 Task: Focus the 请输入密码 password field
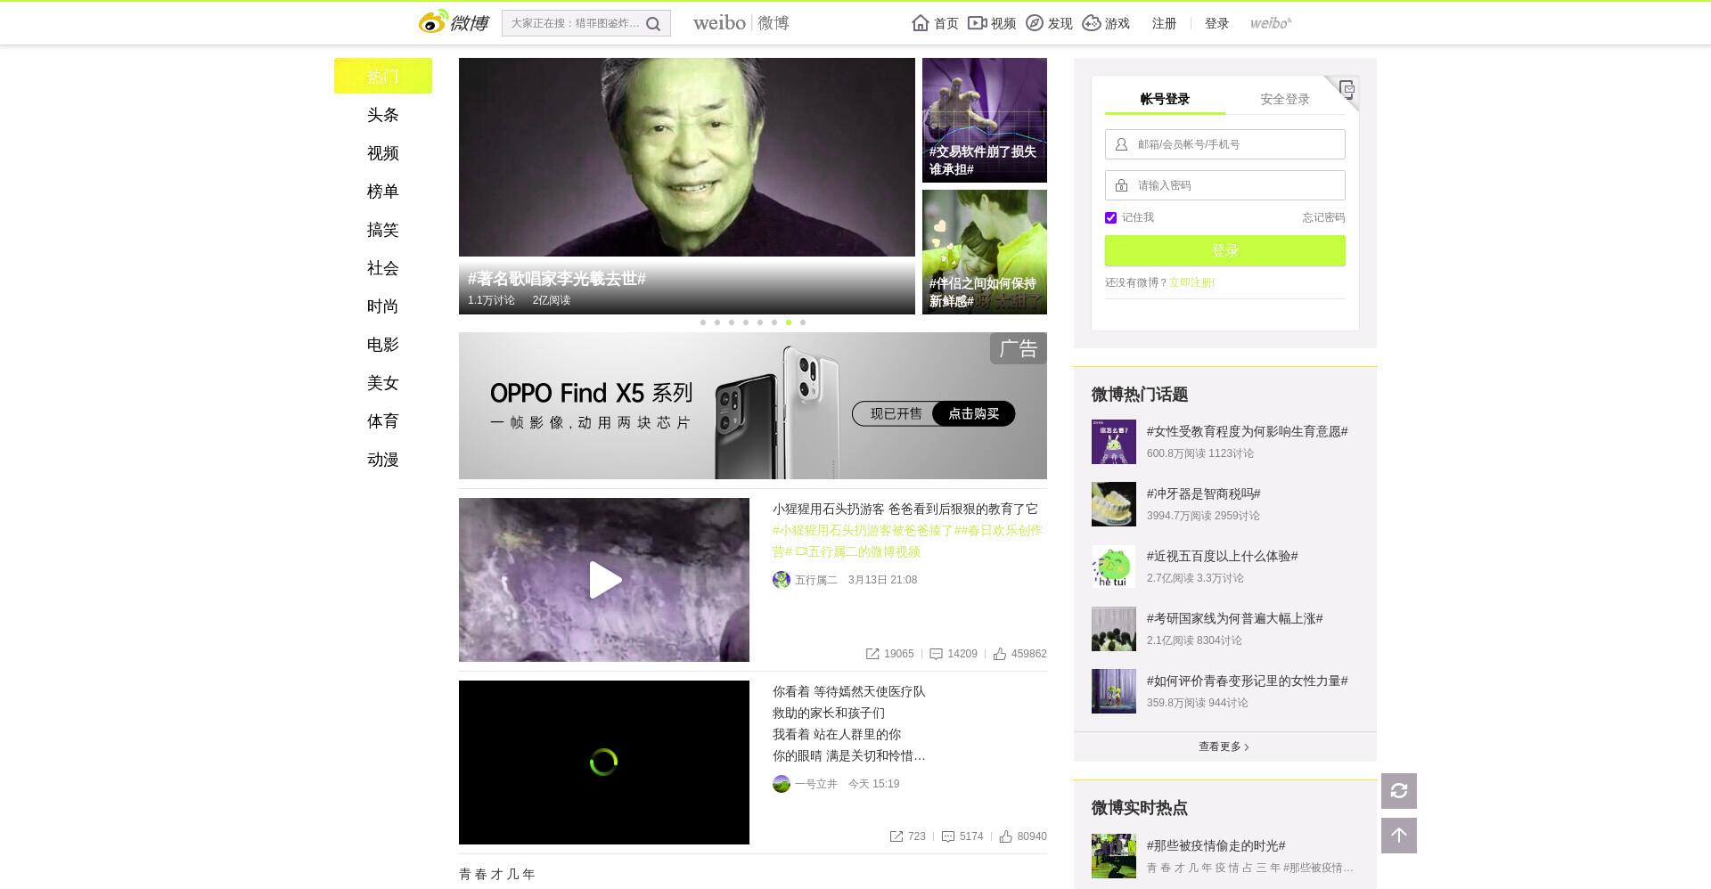coord(1225,185)
